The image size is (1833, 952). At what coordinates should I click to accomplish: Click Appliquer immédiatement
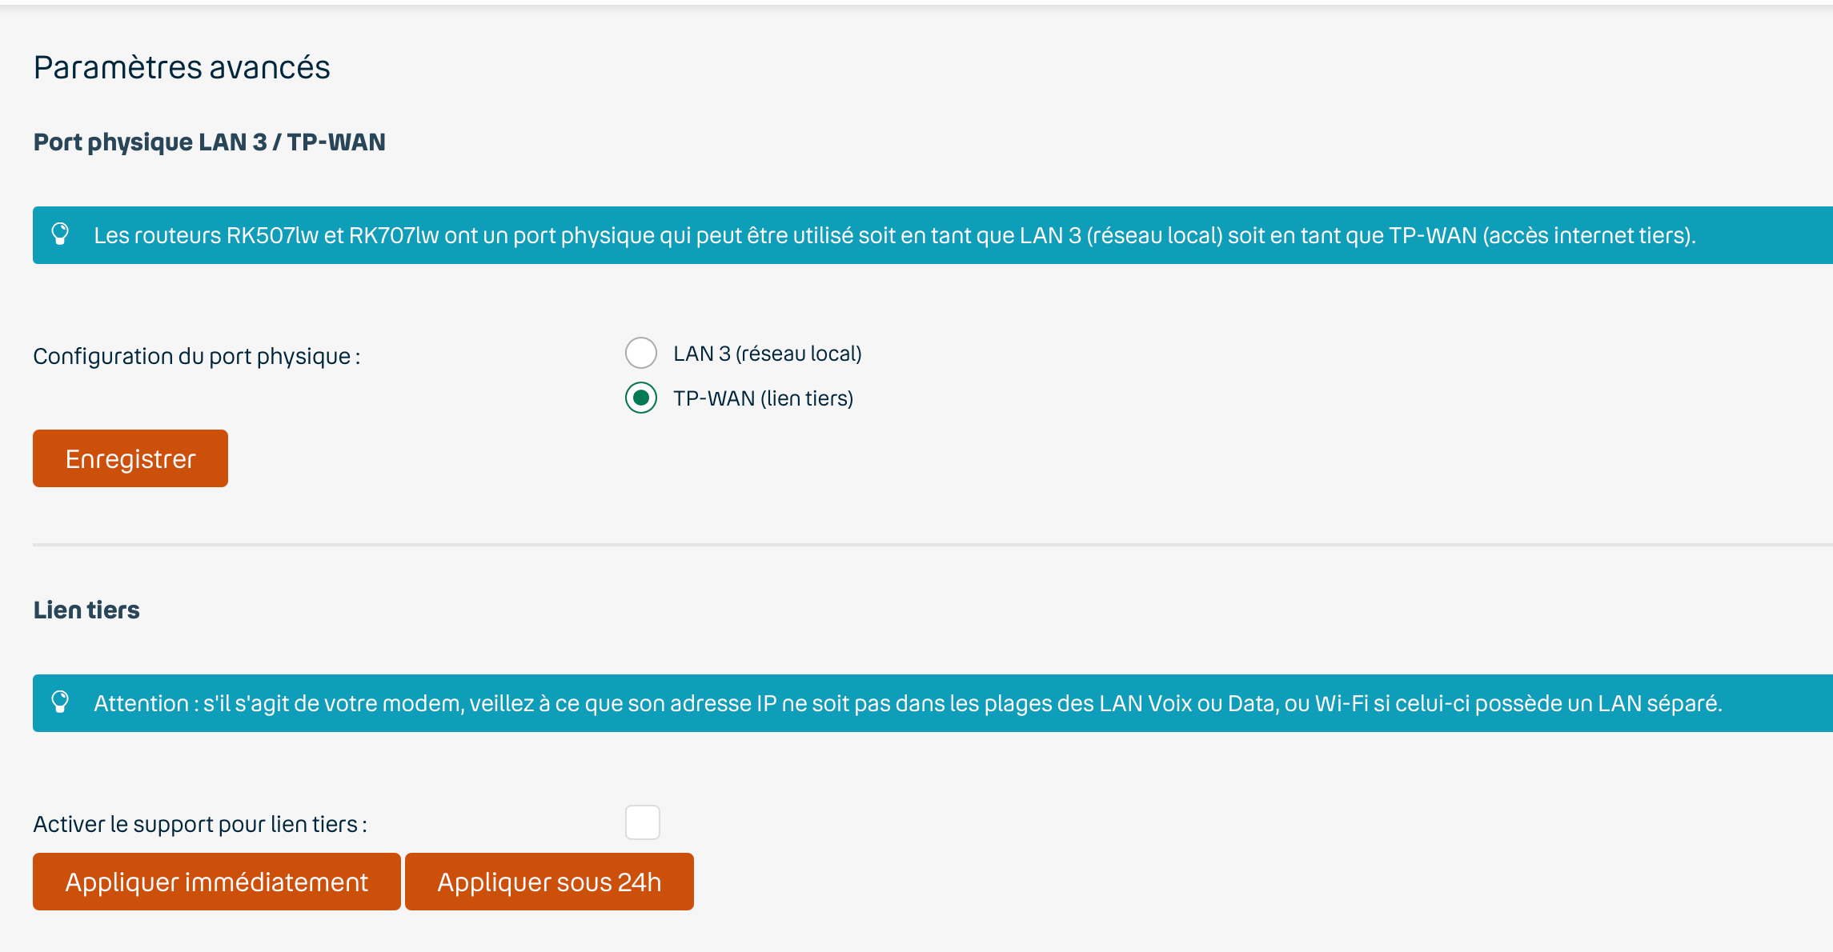216,882
